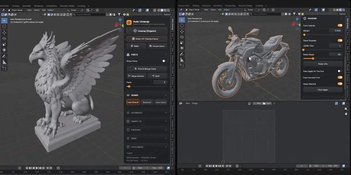
Task: Select the Rotate tool in left viewport
Action: pos(4,38)
